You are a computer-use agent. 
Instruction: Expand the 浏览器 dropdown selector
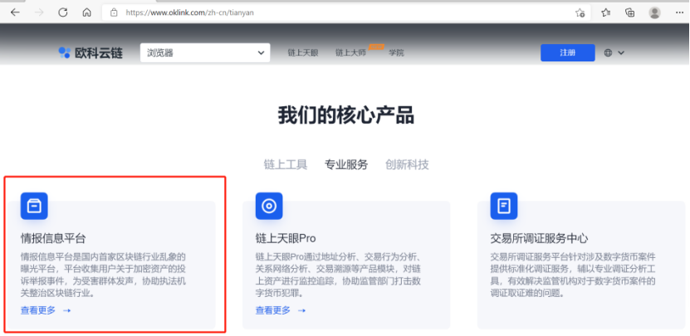pyautogui.click(x=205, y=53)
